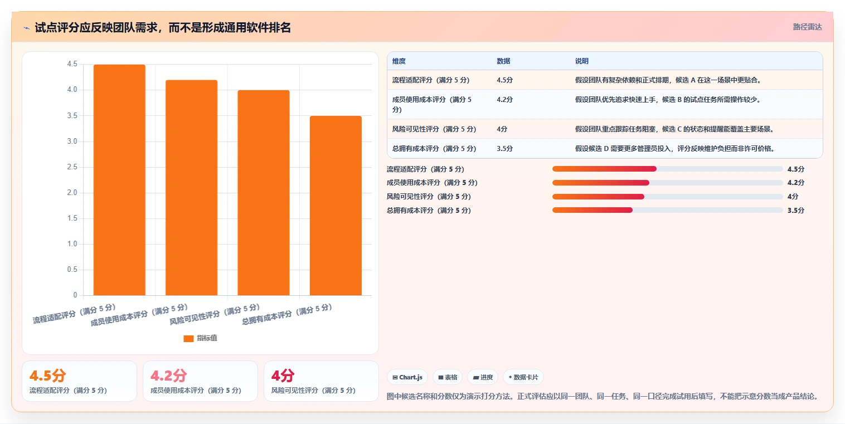Click the 流程适配评分 bar in chart

point(119,180)
